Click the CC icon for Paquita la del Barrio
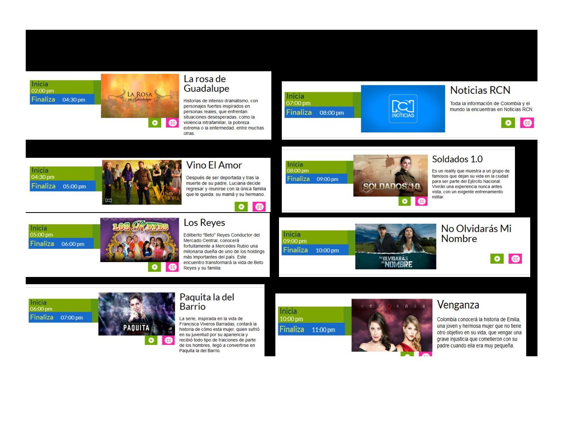Viewport: 566px width, 438px height. coord(168,340)
